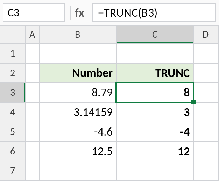Select row 6 header
The width and height of the screenshot is (219, 181).
(x=13, y=151)
